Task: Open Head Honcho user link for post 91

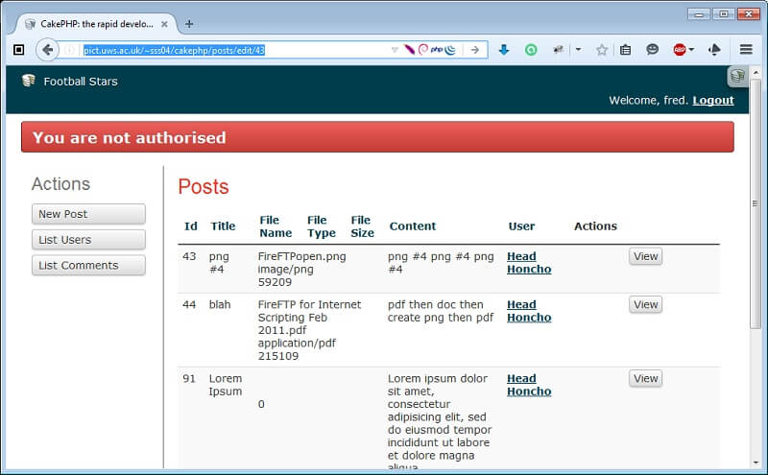Action: tap(529, 385)
